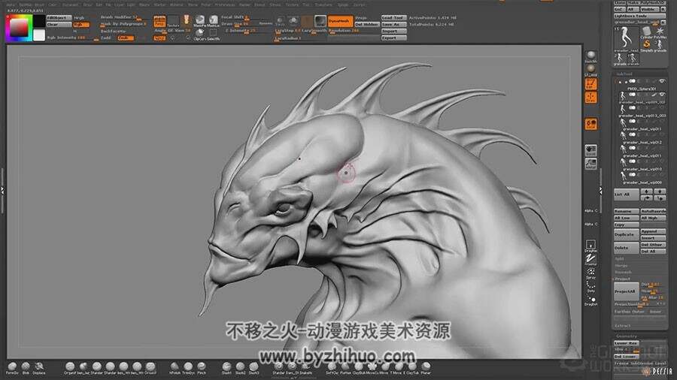
Task: Expand the Remesh section
Action: click(623, 273)
